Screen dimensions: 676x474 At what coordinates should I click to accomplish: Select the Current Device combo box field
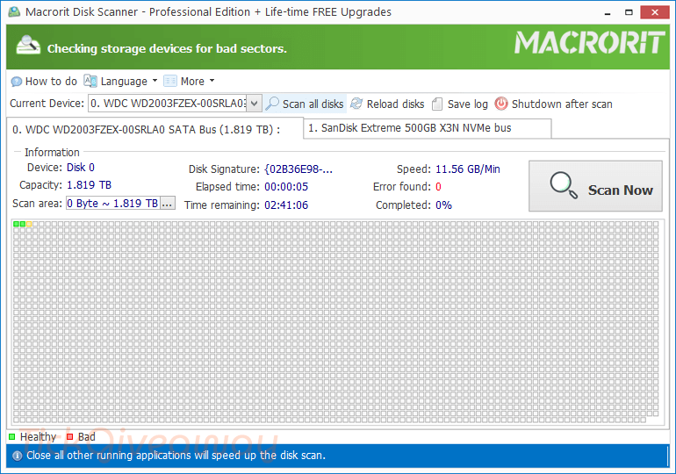pos(175,104)
